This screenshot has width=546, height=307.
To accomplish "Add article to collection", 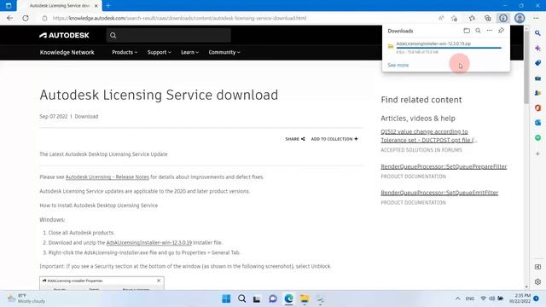I will (334, 139).
